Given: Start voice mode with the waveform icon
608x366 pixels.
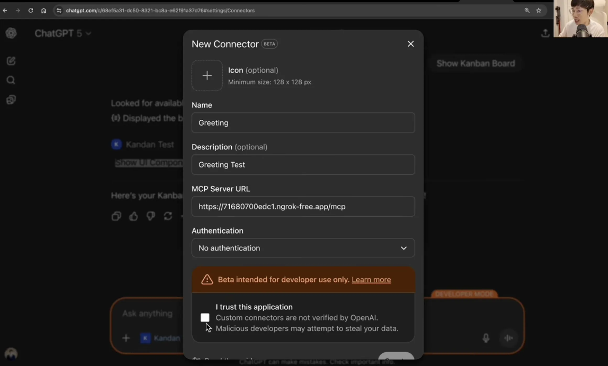Looking at the screenshot, I should click(508, 338).
